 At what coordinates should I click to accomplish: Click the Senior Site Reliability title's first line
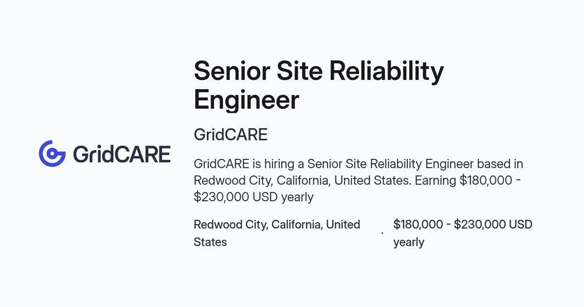click(319, 71)
